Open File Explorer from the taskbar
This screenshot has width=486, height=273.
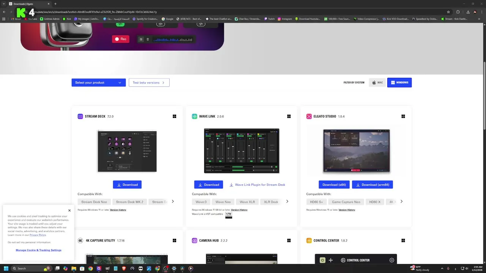[x=74, y=268]
